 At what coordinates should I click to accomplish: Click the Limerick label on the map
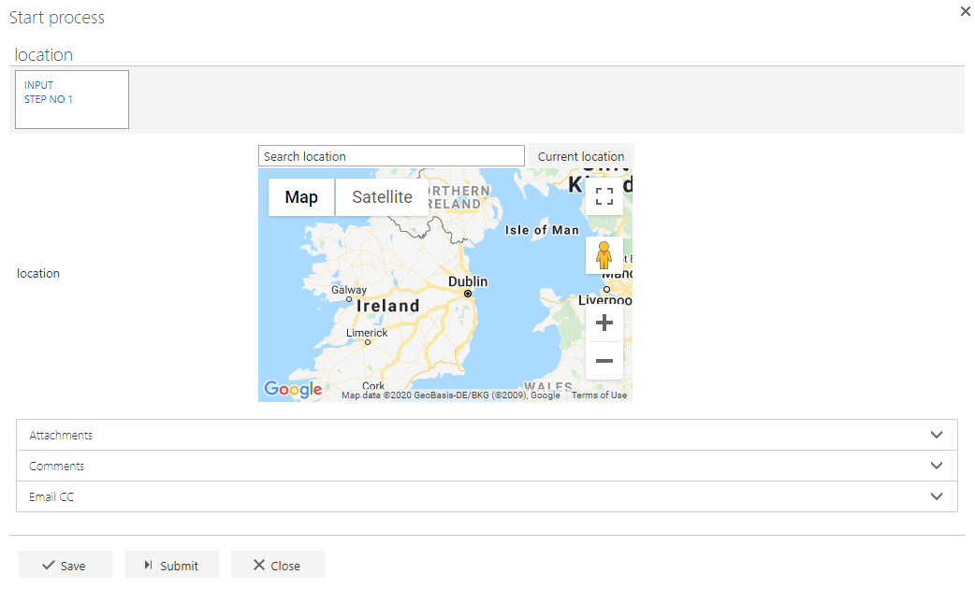pyautogui.click(x=367, y=333)
